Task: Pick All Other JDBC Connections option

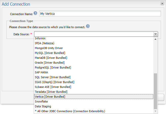Action: pyautogui.click(x=94, y=111)
